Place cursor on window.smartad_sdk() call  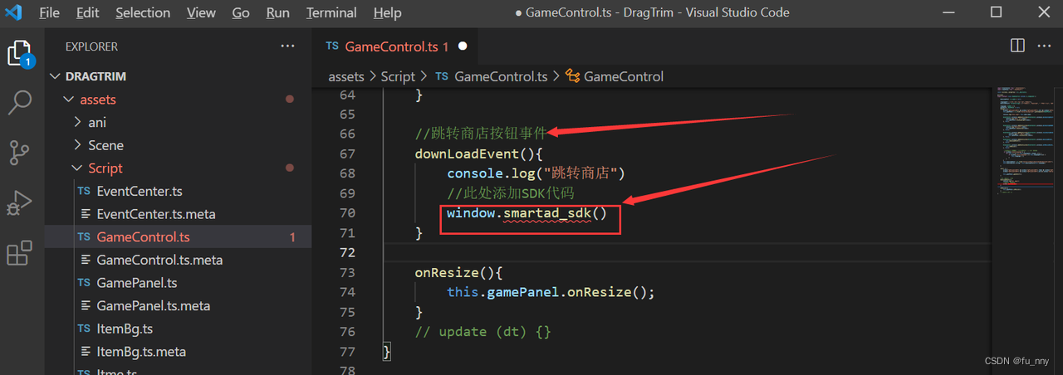pos(527,213)
